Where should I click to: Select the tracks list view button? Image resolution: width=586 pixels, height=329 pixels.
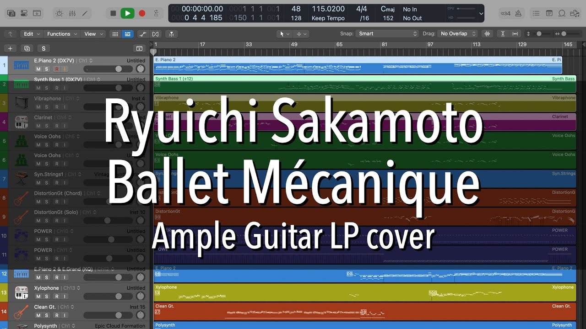coord(127,34)
